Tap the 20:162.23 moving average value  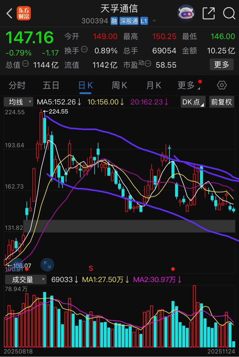point(149,102)
